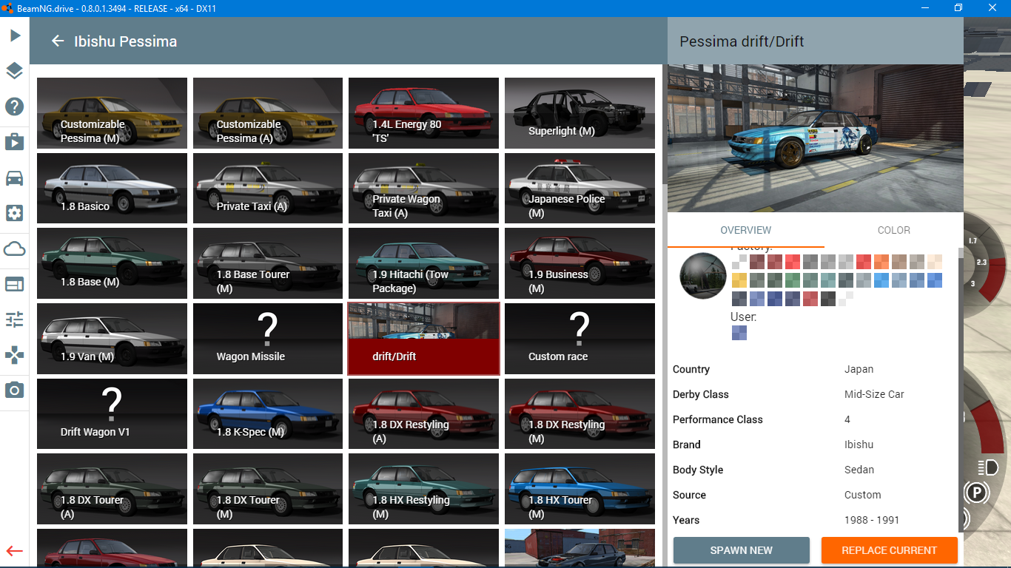1011x568 pixels.
Task: Select the Japanese Police (M) car
Action: (x=580, y=189)
